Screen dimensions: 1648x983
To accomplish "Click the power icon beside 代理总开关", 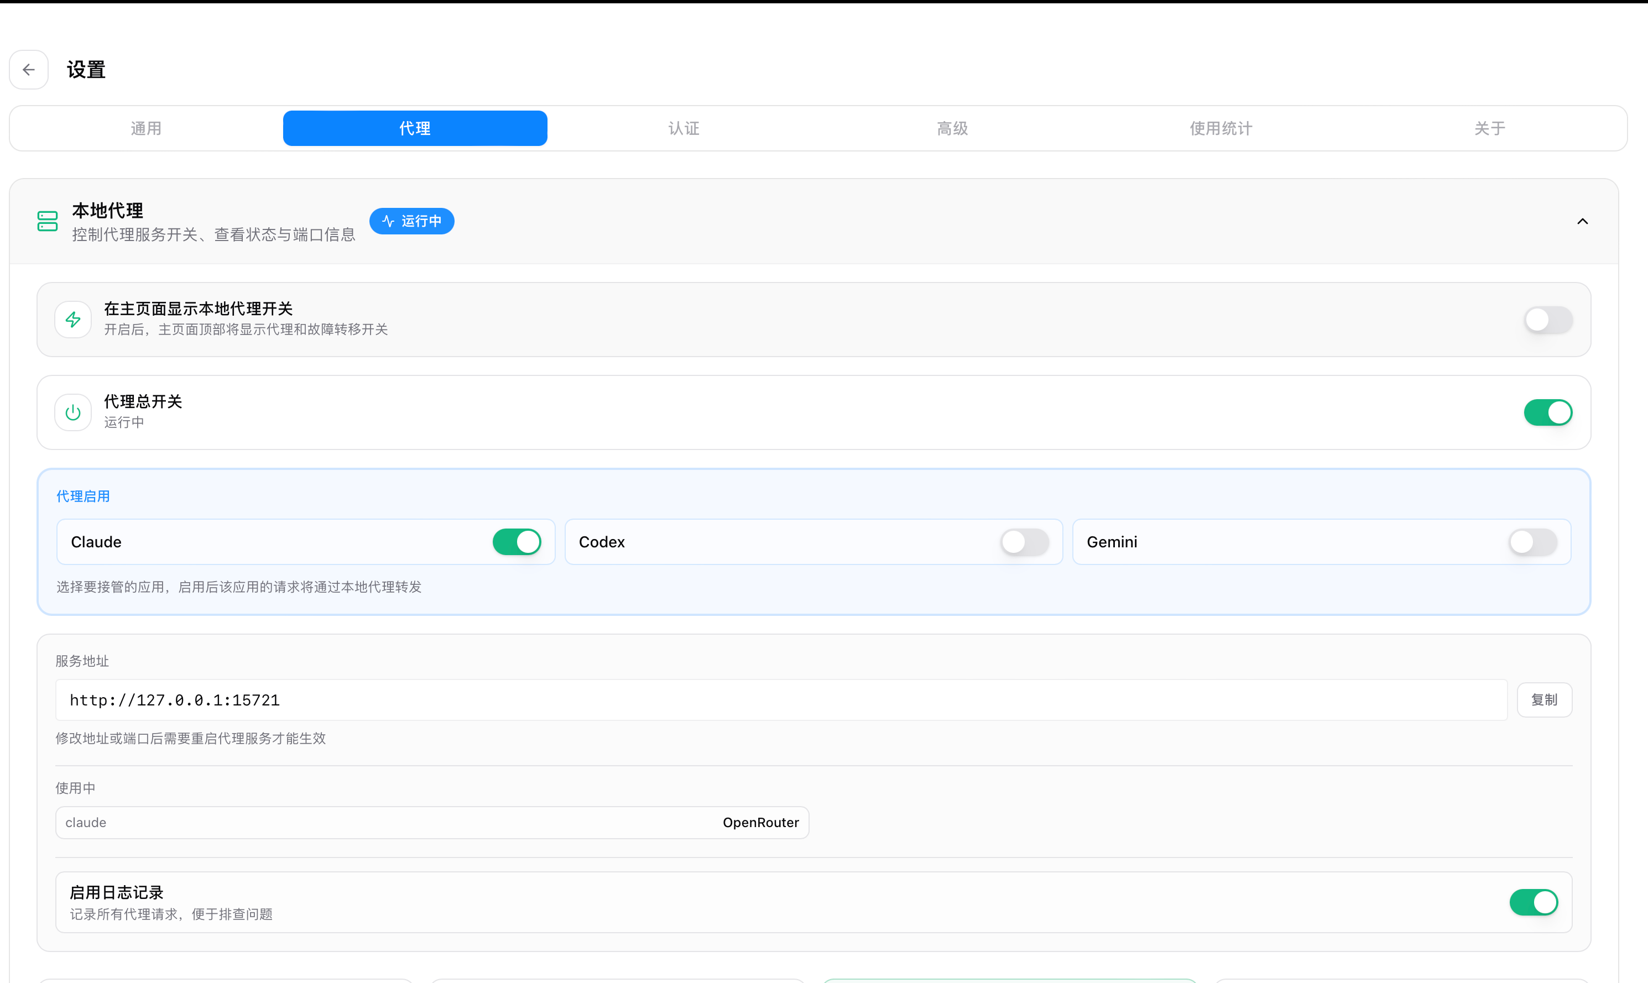I will coord(73,412).
